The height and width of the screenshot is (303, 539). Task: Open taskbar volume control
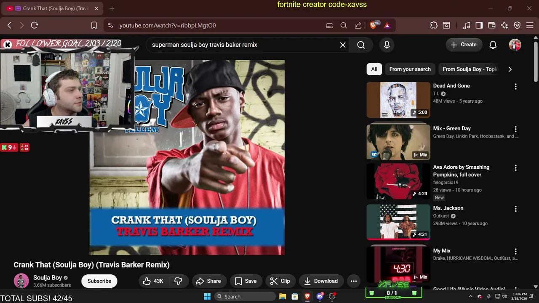[504, 296]
